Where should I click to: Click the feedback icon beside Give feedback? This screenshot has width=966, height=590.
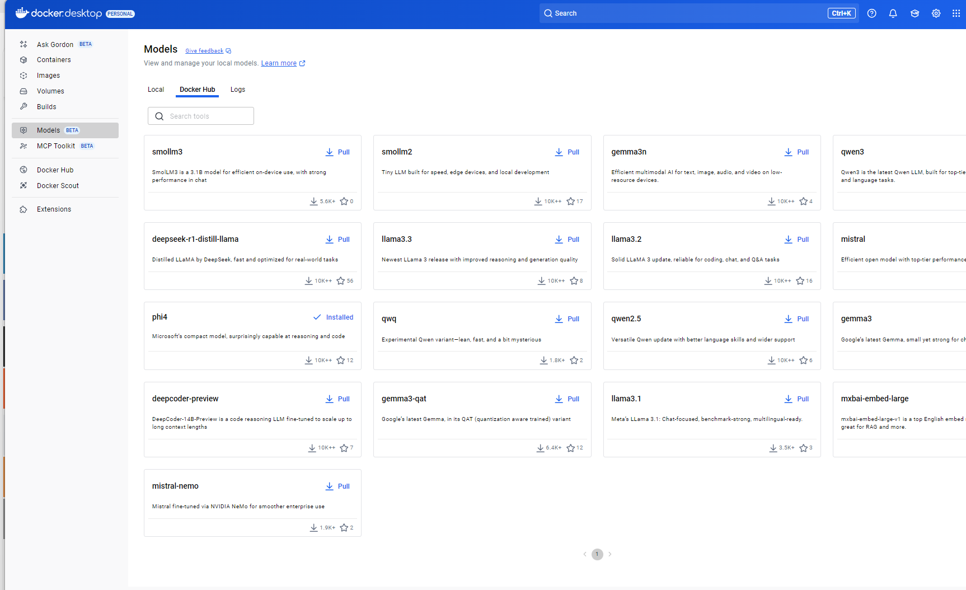pyautogui.click(x=228, y=51)
